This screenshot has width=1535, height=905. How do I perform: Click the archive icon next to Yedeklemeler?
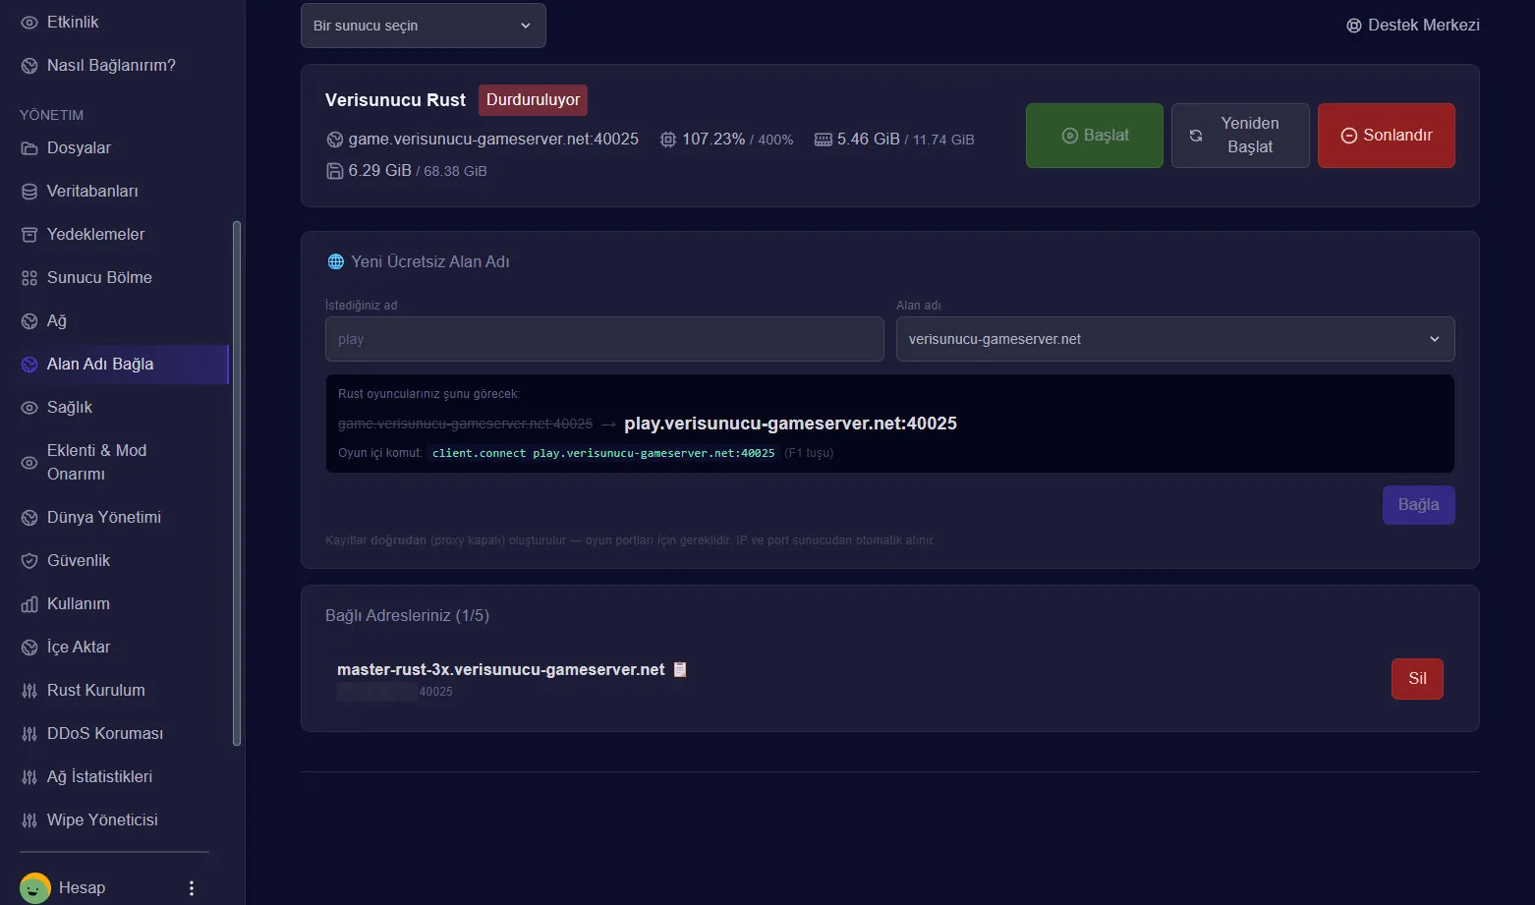pyautogui.click(x=29, y=234)
